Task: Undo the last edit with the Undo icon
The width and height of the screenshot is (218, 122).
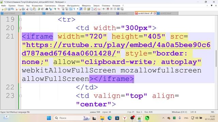Action: 39,9
